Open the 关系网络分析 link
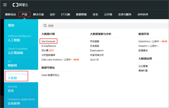169x108 pixels. (x=97, y=55)
